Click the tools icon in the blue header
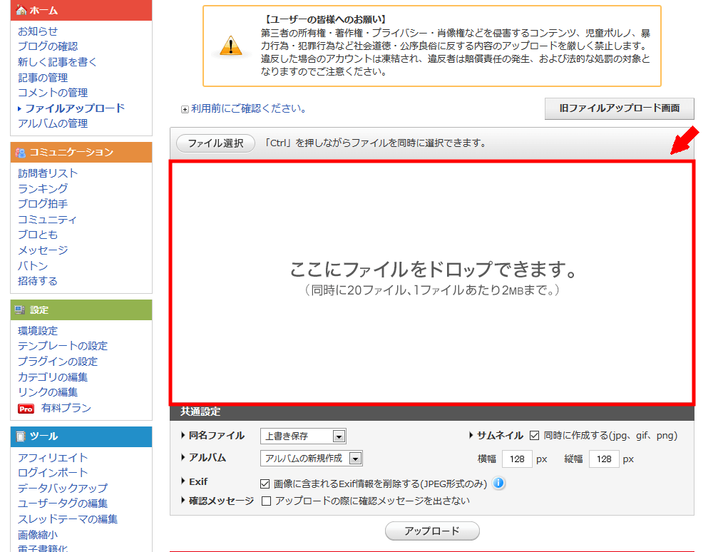Image resolution: width=728 pixels, height=552 pixels. (21, 436)
